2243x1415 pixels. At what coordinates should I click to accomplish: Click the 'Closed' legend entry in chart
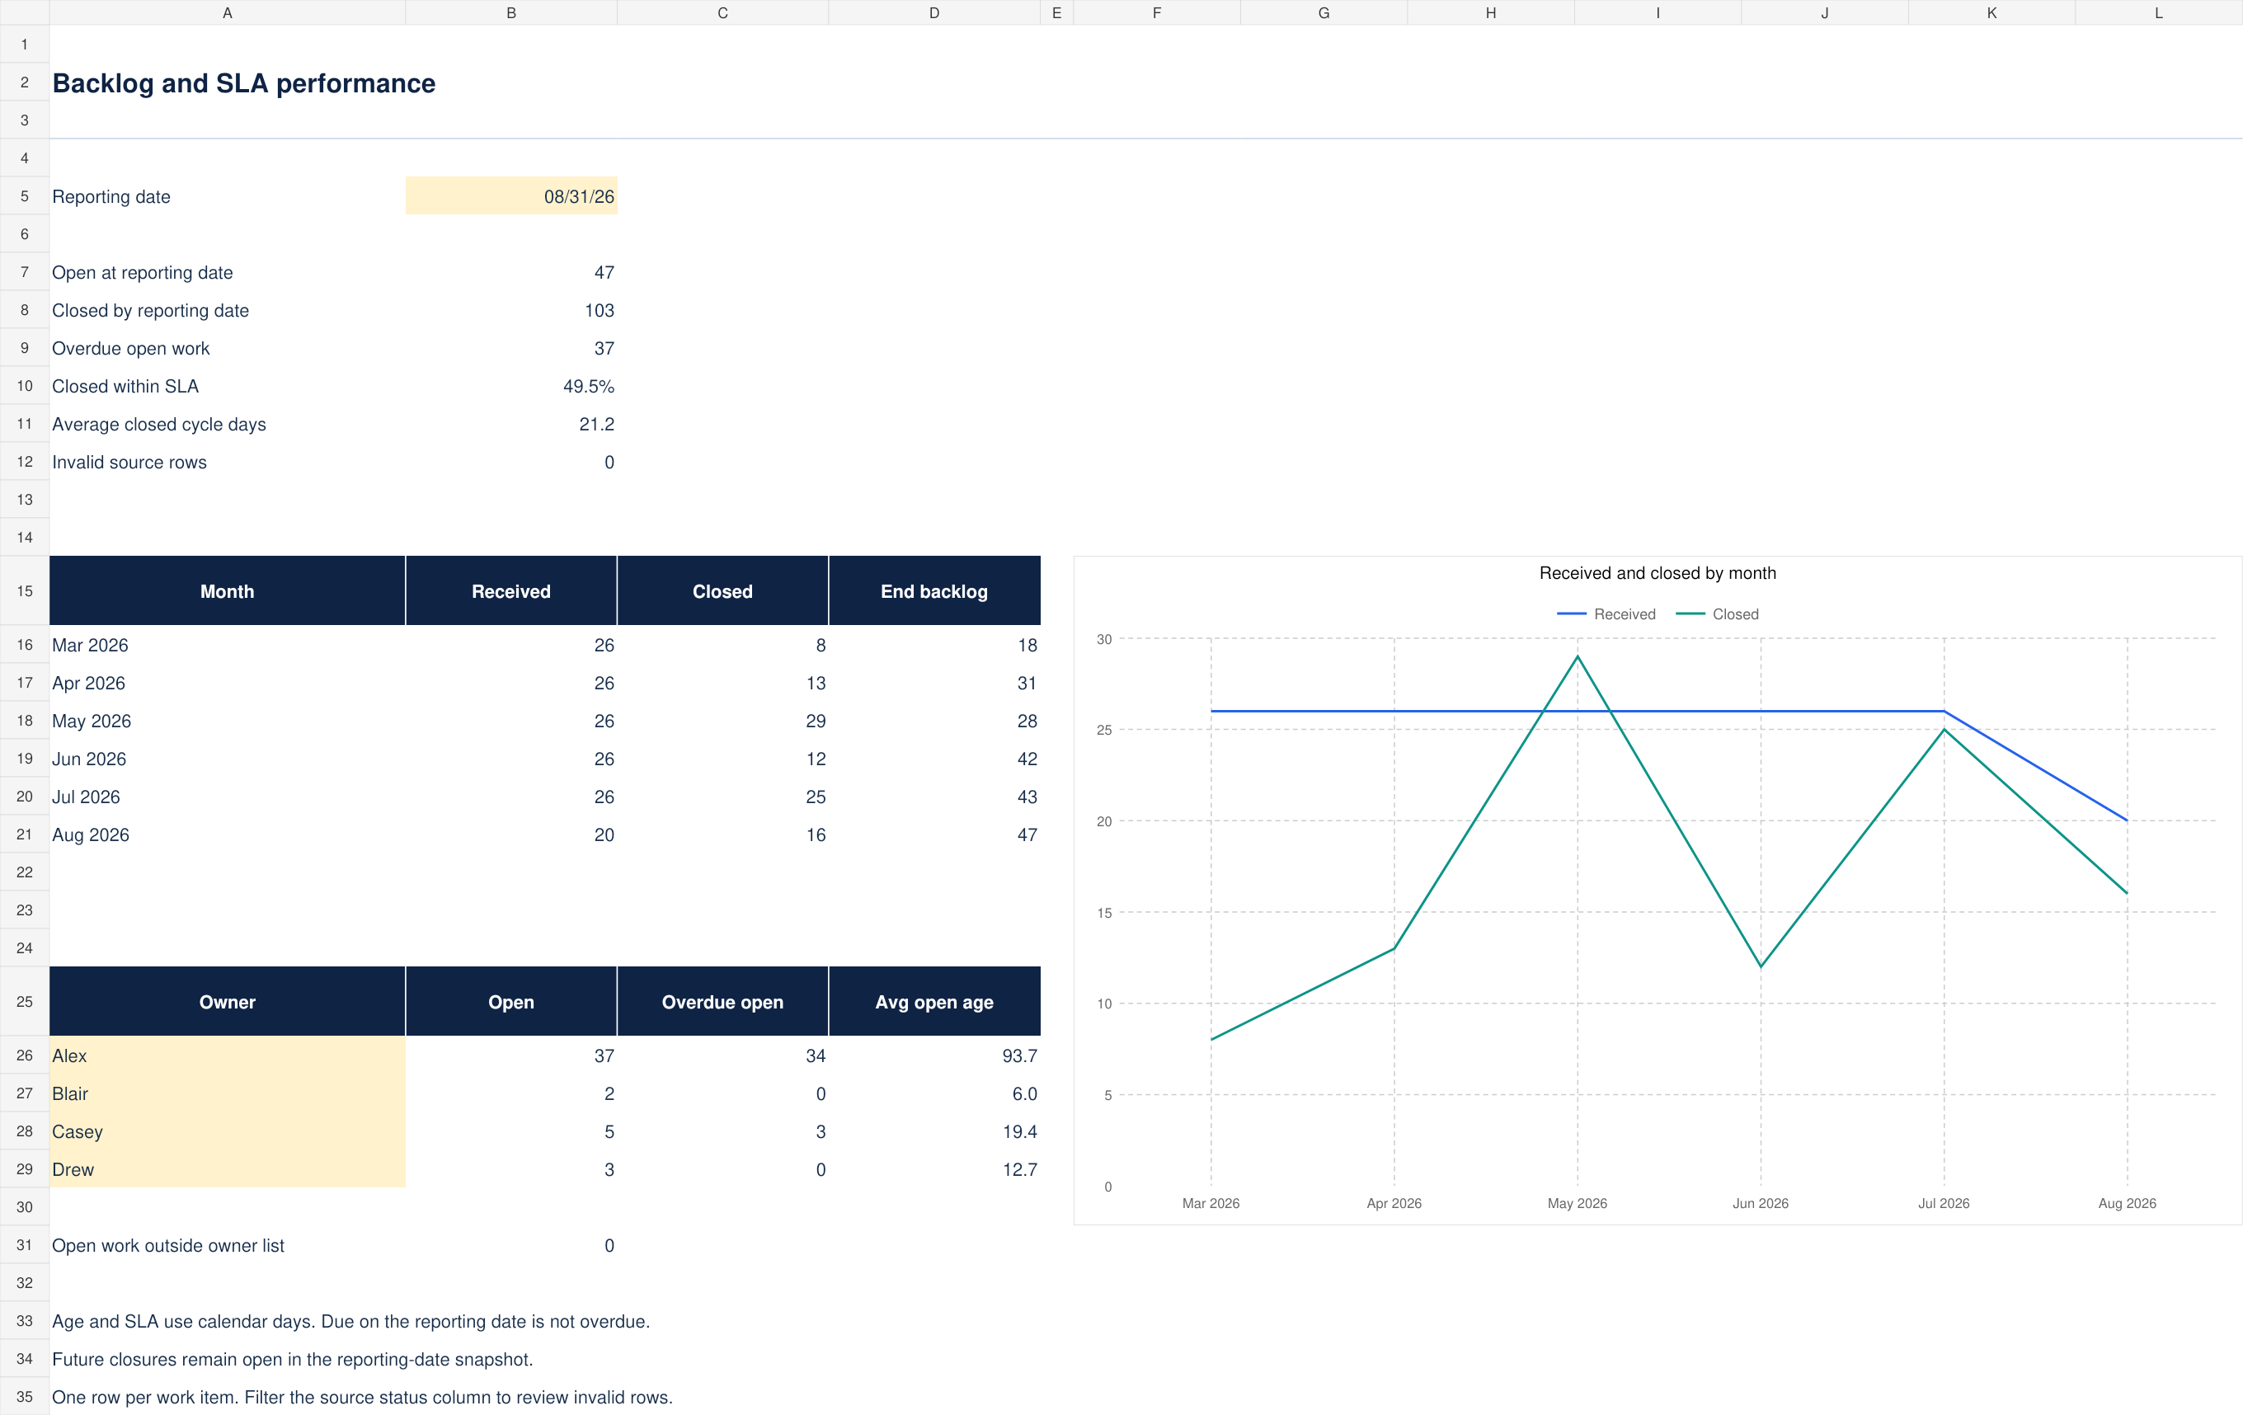tap(1717, 613)
